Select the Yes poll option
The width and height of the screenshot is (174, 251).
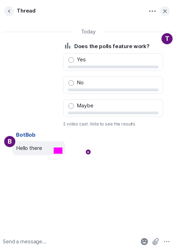(x=113, y=62)
